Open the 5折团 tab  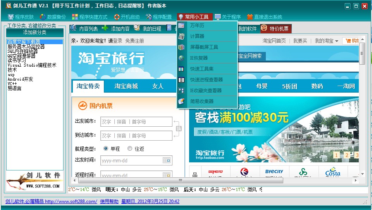[x=289, y=86]
